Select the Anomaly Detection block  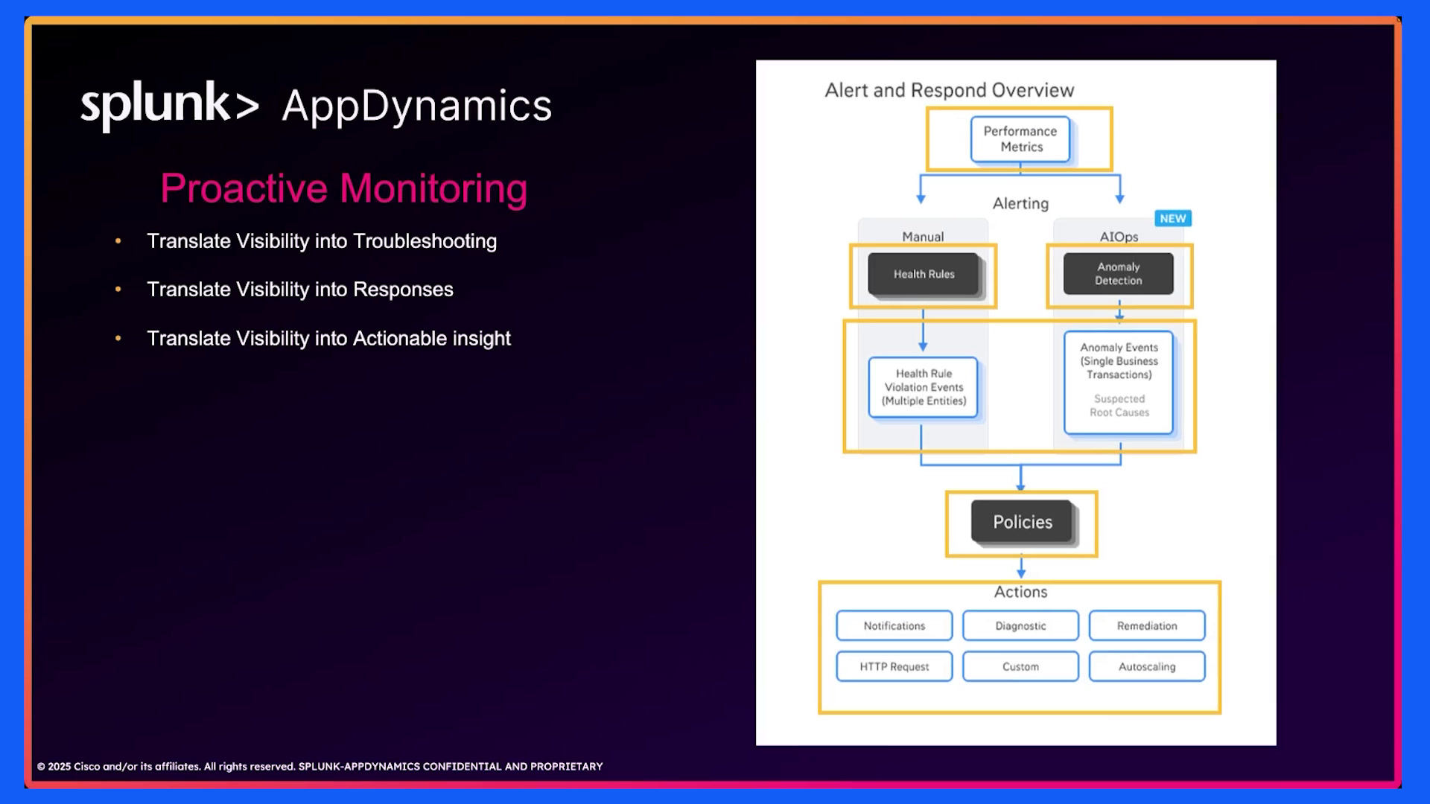pos(1118,273)
